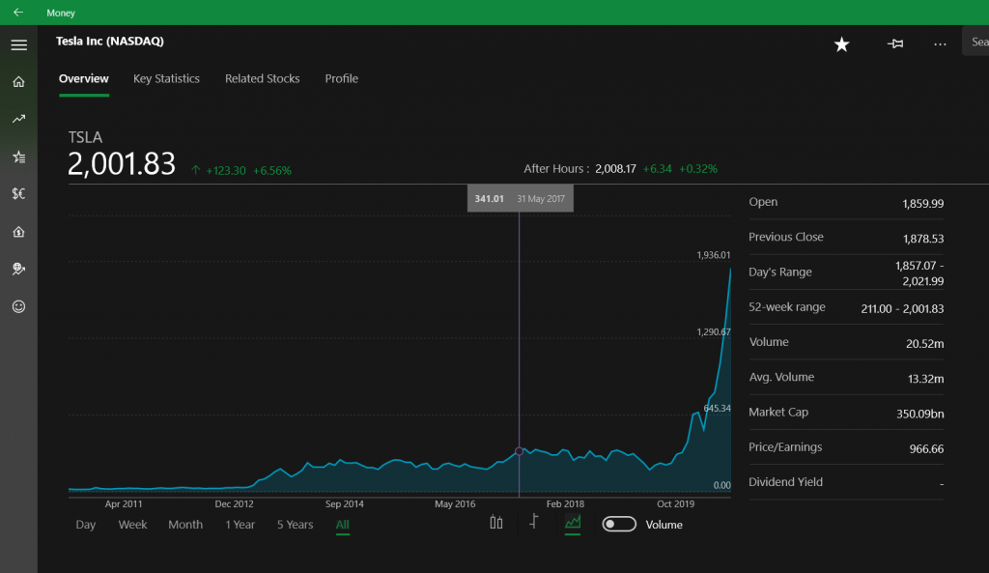Screen dimensions: 989x573
Task: Select the Week chart range
Action: (x=132, y=525)
